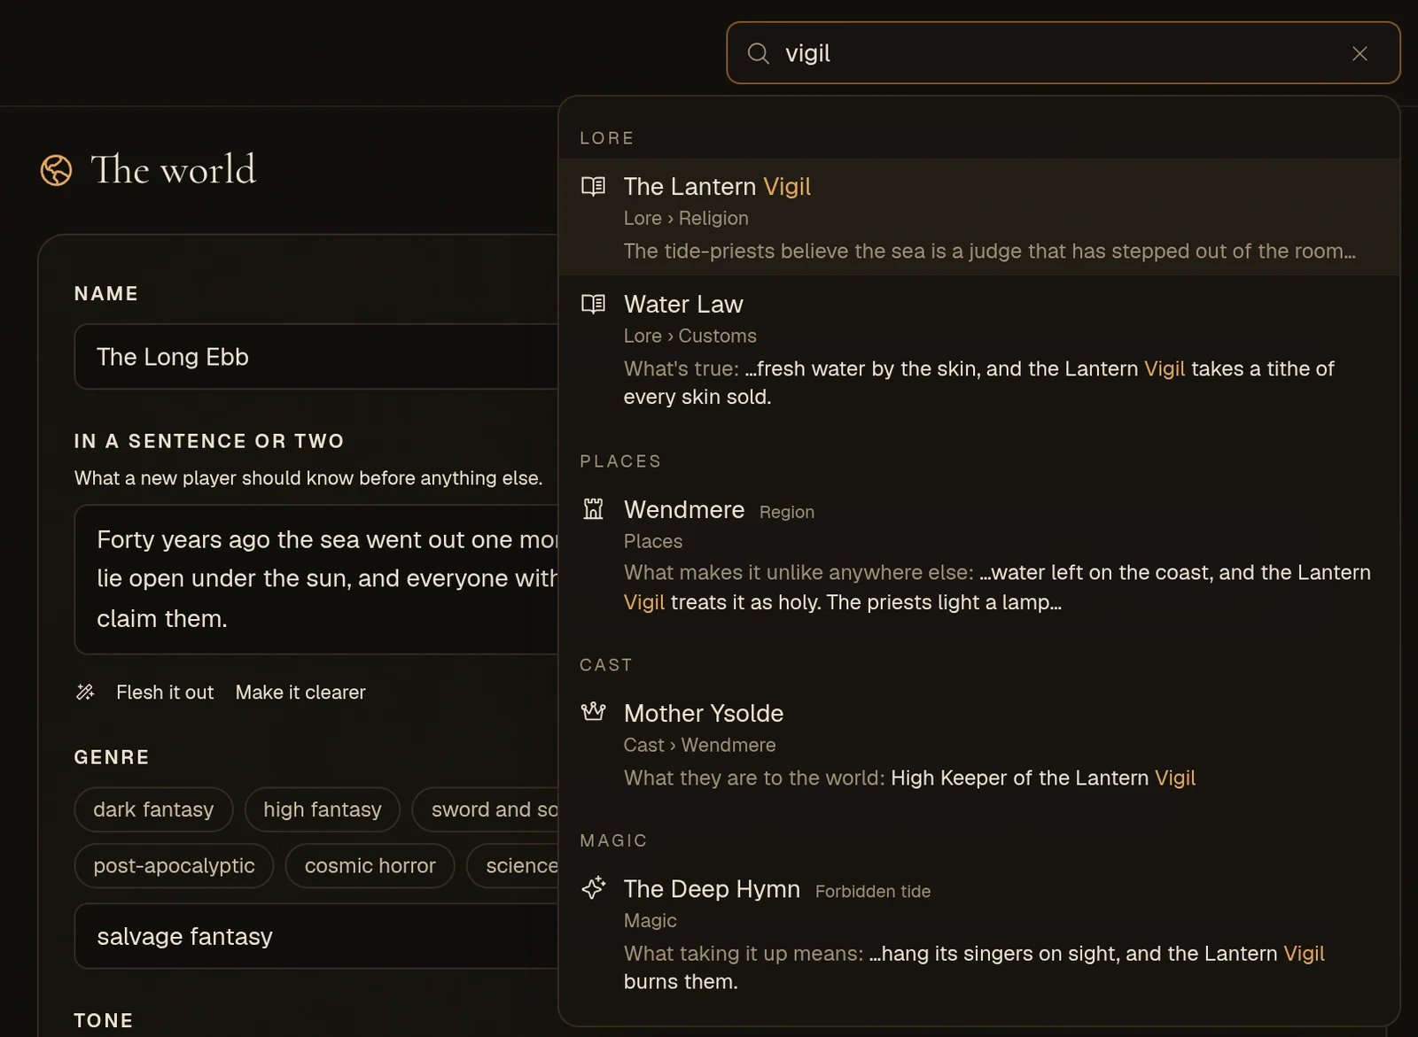Click the book icon for The Lantern Vigil
1418x1037 pixels.
coord(593,186)
